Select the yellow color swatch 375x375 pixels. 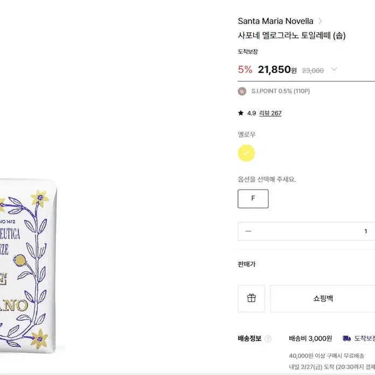(246, 153)
